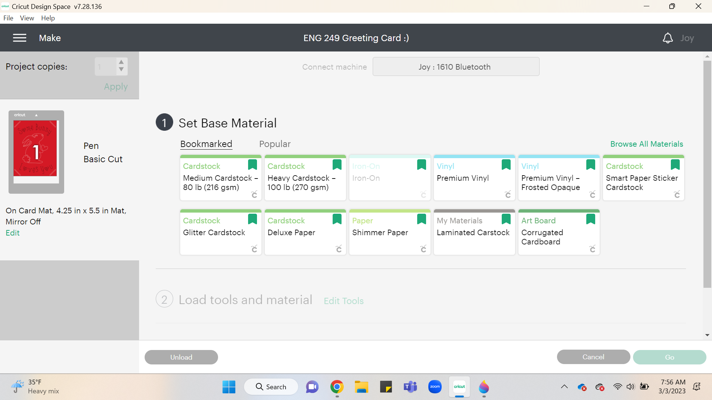Increase project copies with up arrow
The width and height of the screenshot is (712, 400).
pos(121,62)
